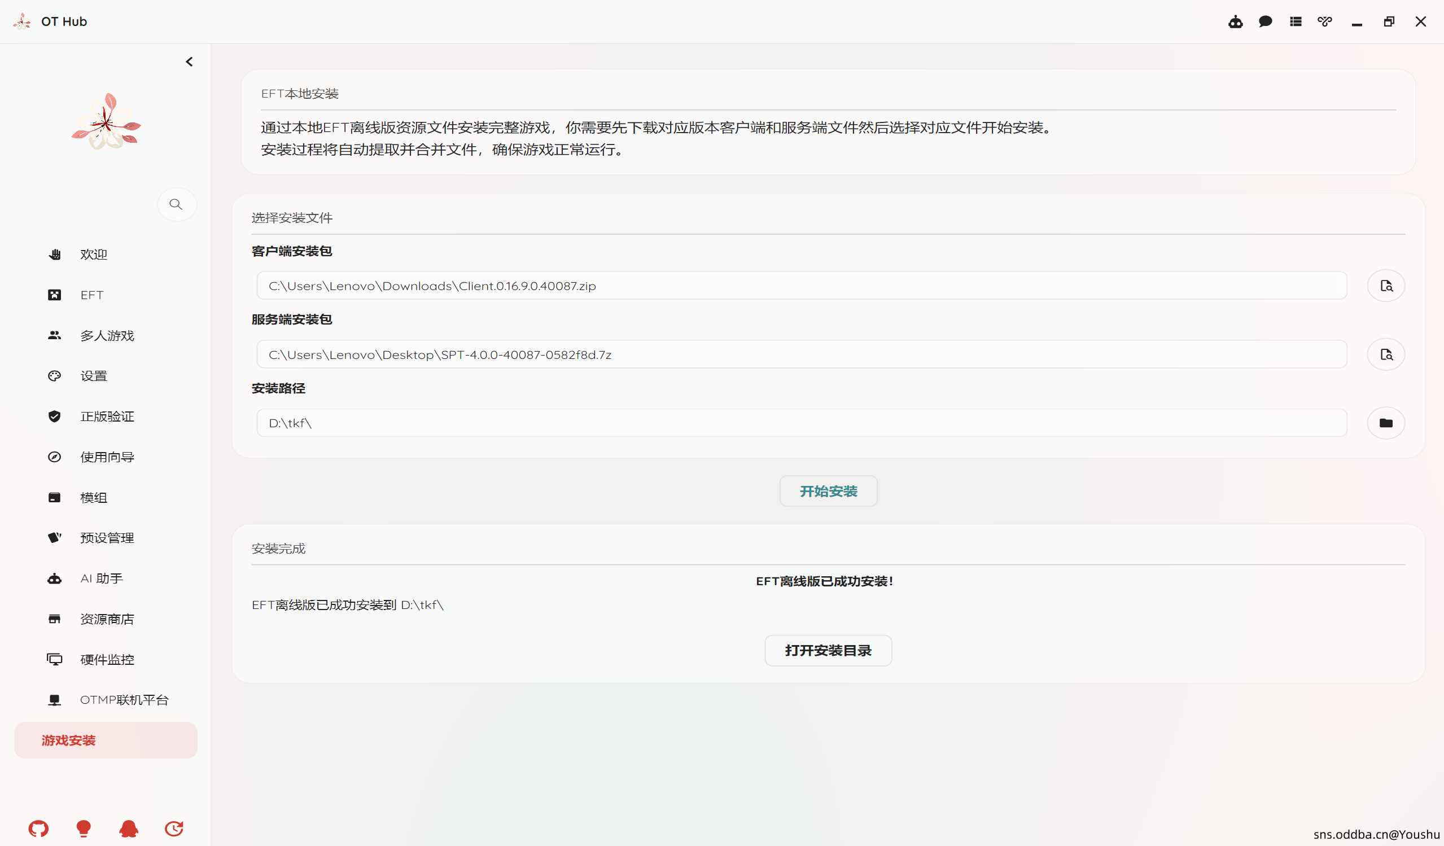Click the lightbulb icon at sidebar bottom
The image size is (1444, 846).
(x=84, y=828)
